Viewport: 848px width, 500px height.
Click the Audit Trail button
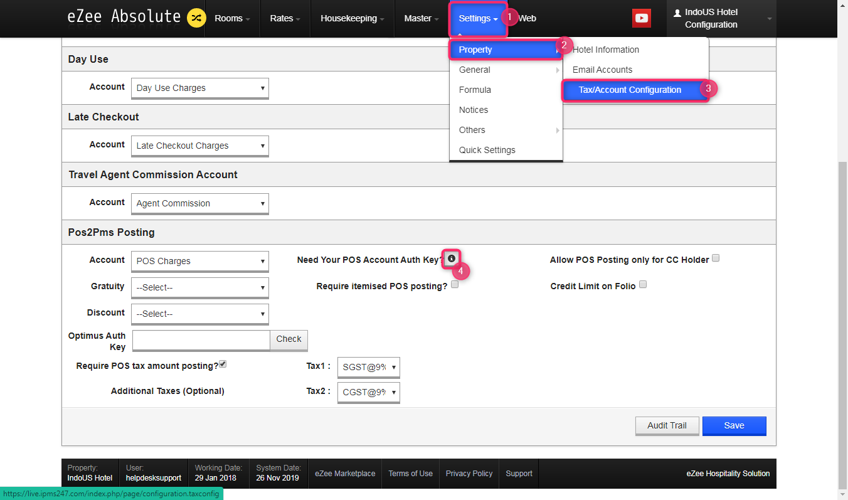point(667,425)
